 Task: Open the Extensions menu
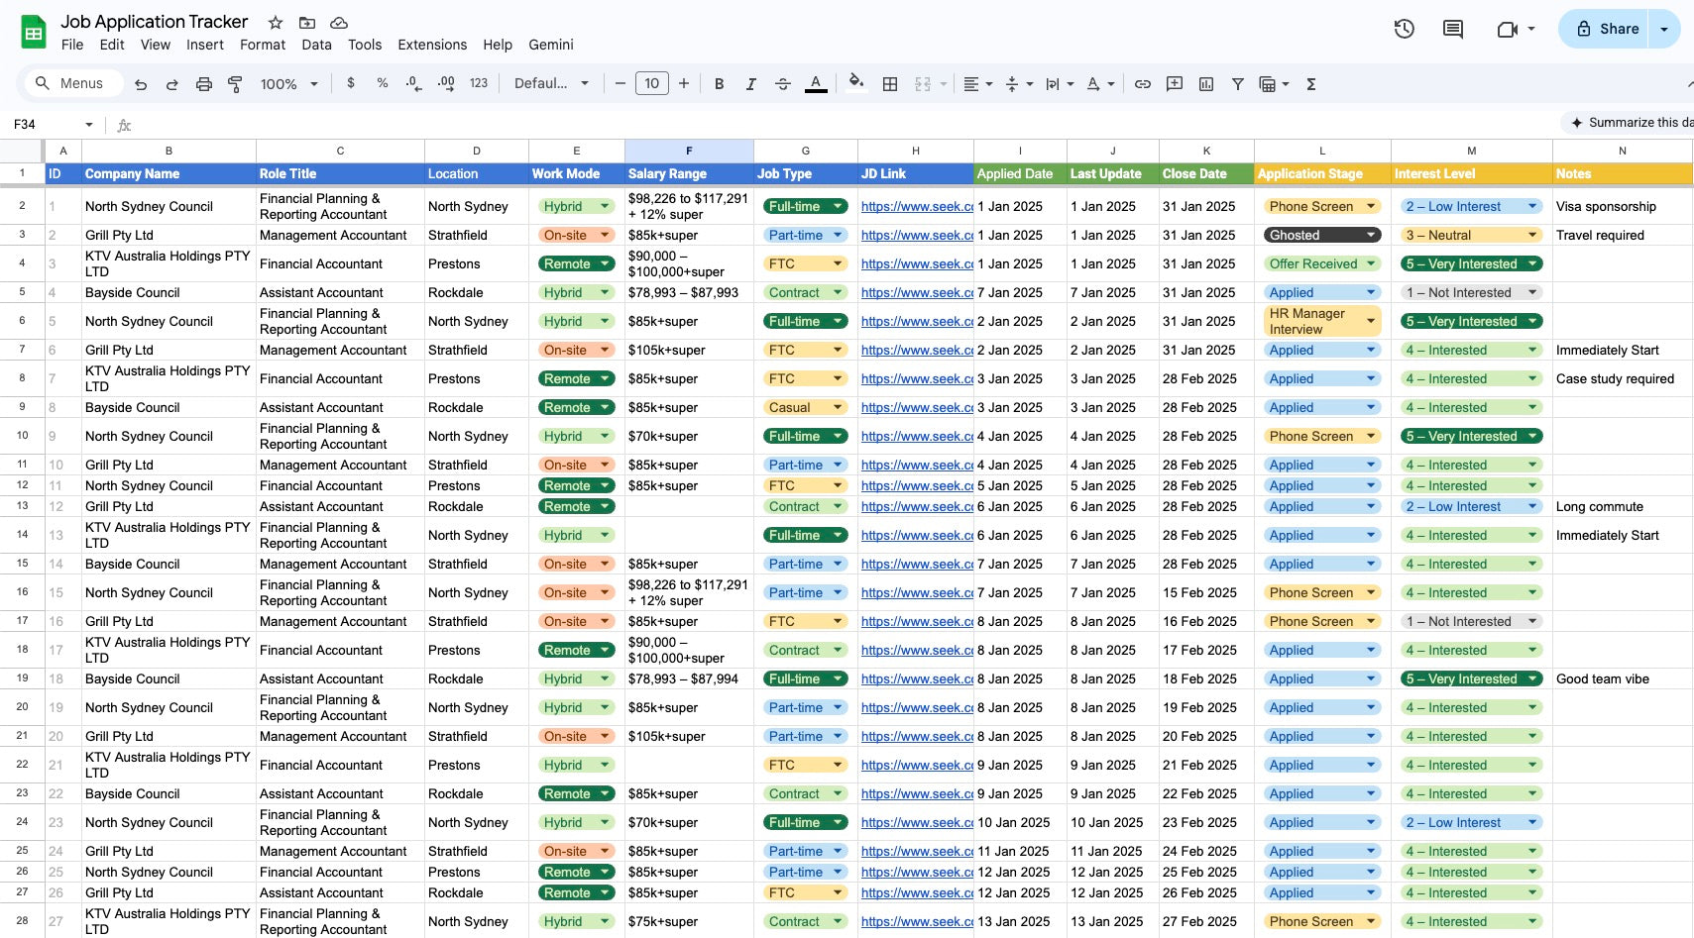pos(431,45)
